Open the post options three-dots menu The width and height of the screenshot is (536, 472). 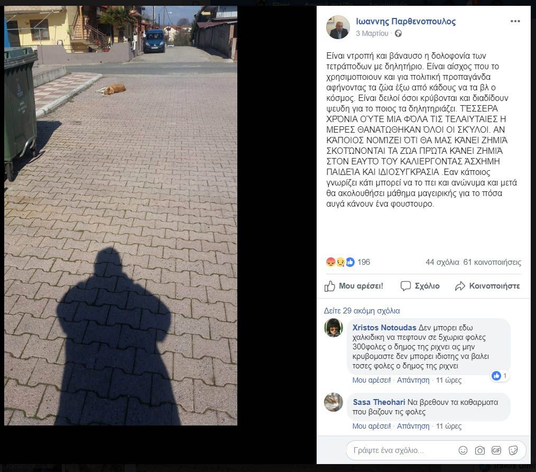[x=515, y=21]
